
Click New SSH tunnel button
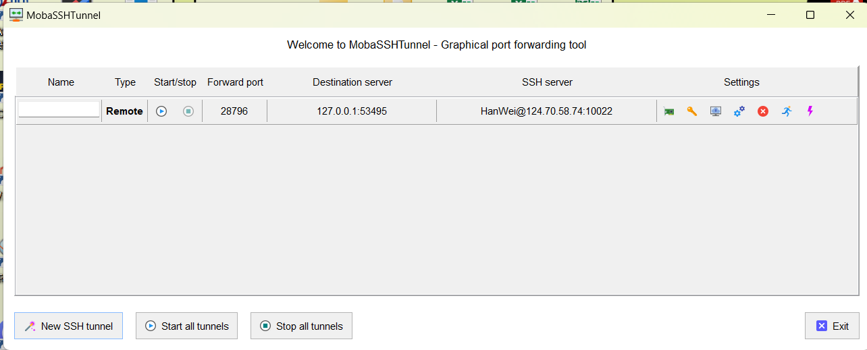tap(68, 326)
